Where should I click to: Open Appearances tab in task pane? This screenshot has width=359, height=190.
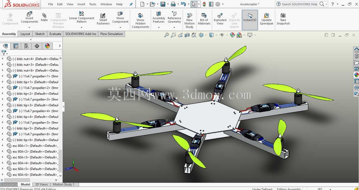(356, 75)
